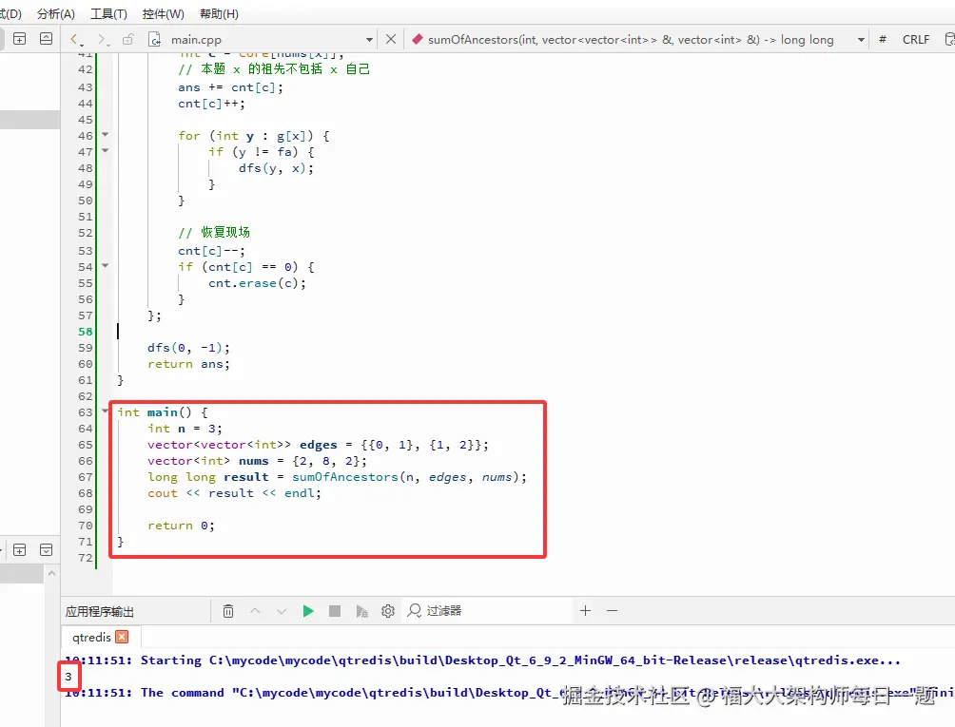
Task: Go forward in navigation history
Action: point(103,40)
